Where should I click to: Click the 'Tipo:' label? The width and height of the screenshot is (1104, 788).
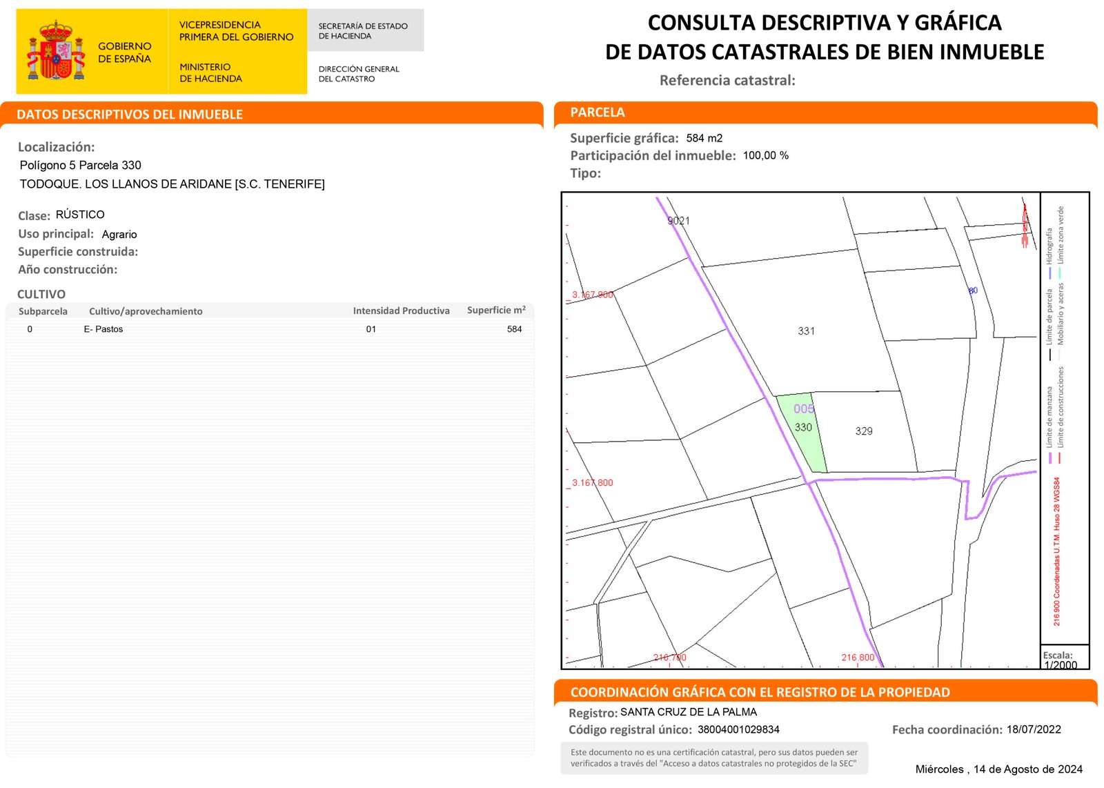[x=585, y=173]
